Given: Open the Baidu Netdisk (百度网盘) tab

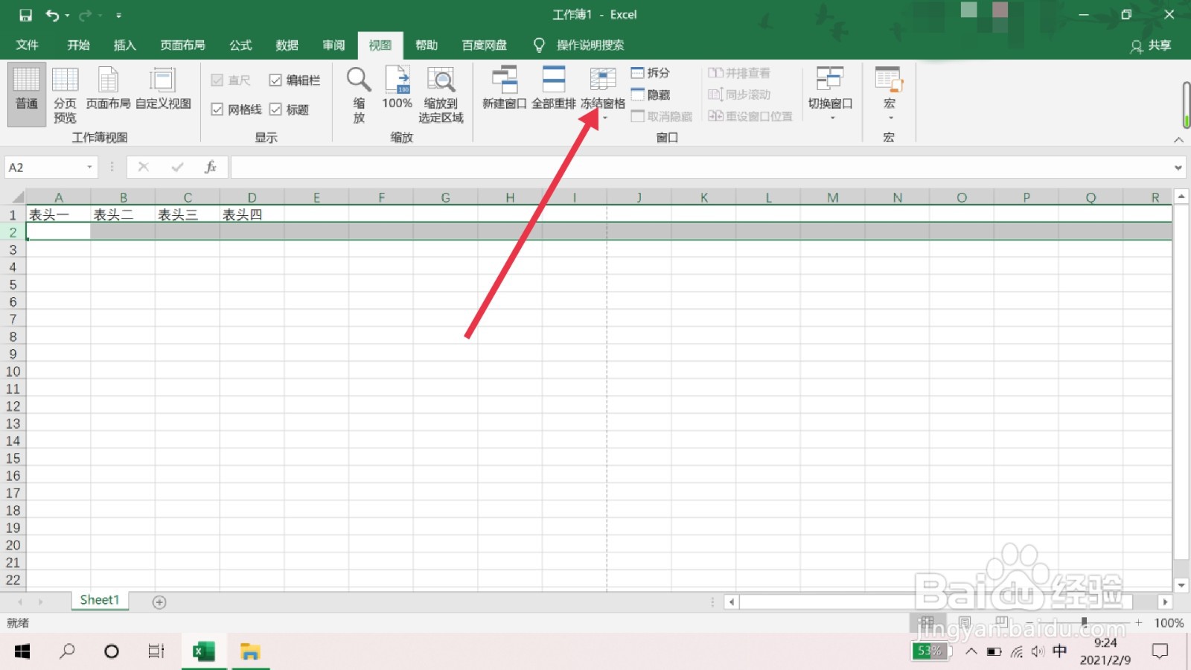Looking at the screenshot, I should 484,45.
